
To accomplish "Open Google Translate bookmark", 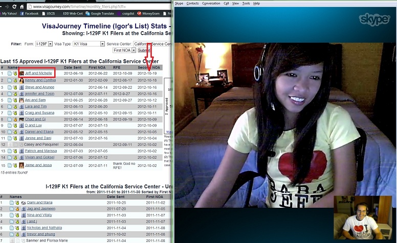I will pyautogui.click(x=100, y=14).
